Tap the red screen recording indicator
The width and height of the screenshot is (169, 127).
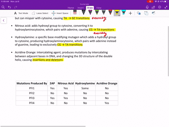(x=150, y=1)
